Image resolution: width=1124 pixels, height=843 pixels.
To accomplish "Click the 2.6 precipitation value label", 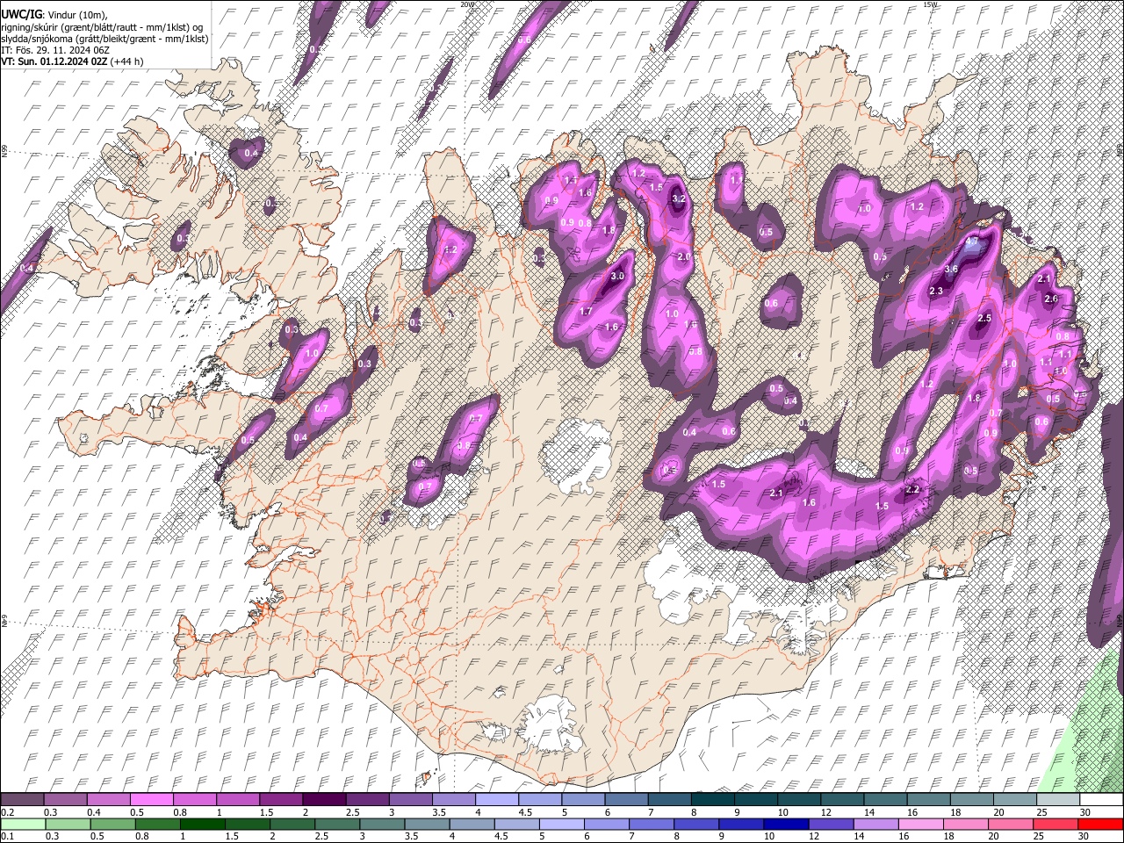I will 1051,299.
